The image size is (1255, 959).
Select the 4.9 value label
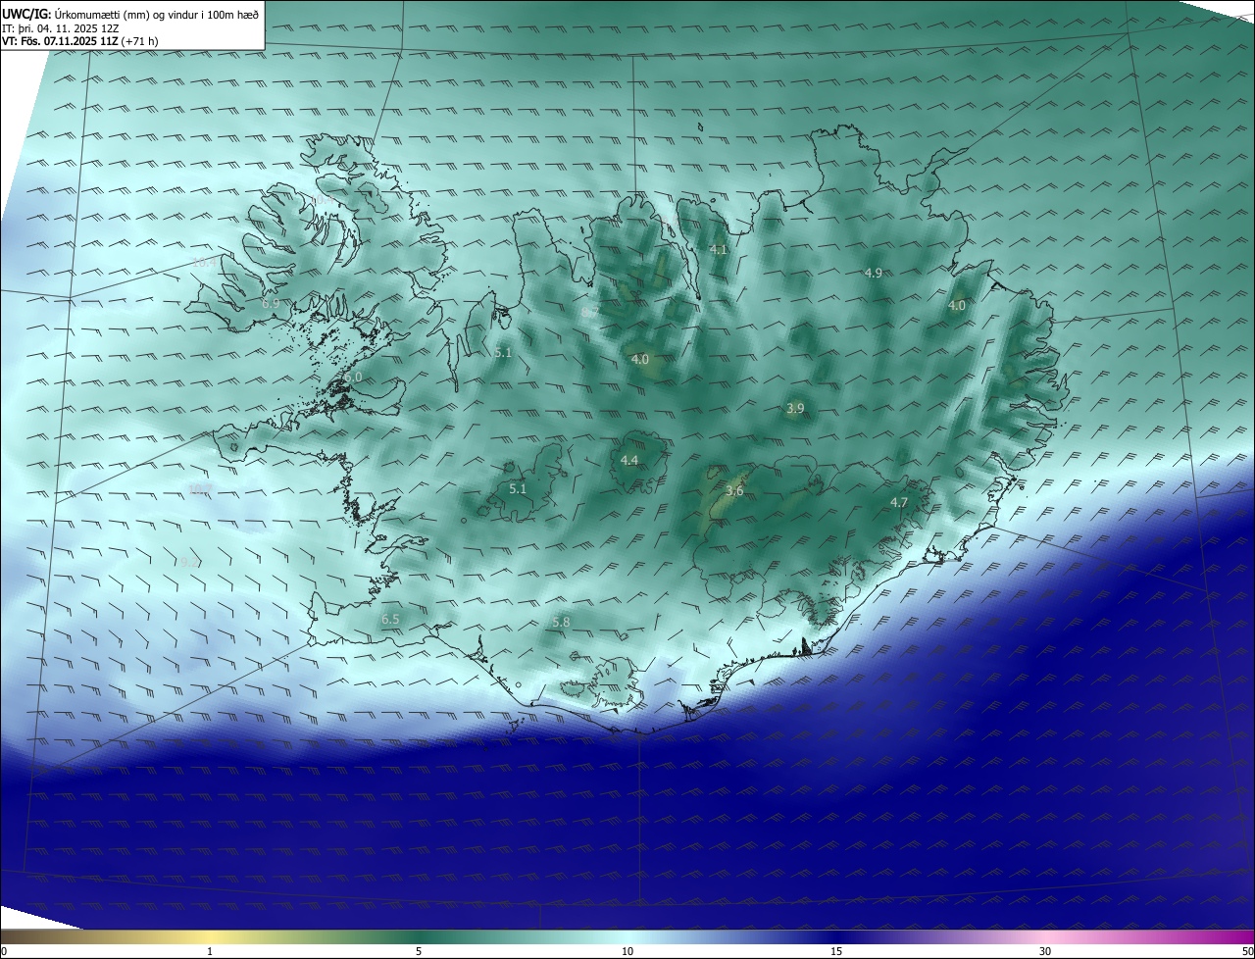tap(874, 273)
